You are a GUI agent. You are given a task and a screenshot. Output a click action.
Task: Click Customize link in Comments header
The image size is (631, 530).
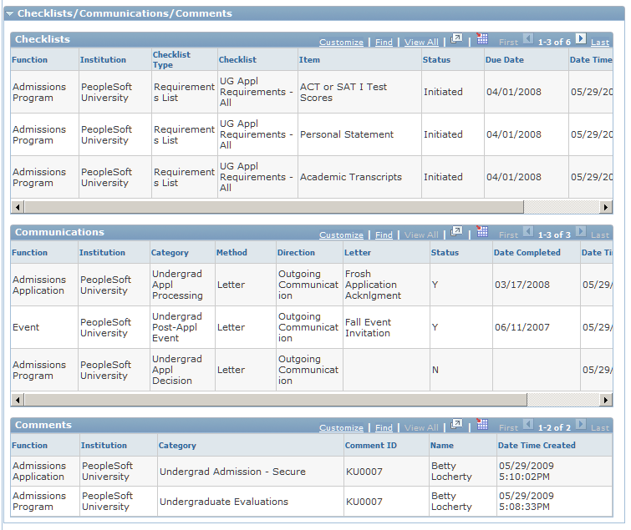click(x=341, y=428)
